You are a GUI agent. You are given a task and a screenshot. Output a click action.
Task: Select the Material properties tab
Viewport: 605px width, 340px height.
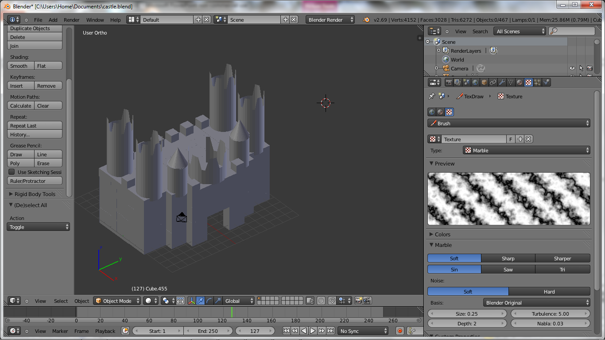(518, 82)
